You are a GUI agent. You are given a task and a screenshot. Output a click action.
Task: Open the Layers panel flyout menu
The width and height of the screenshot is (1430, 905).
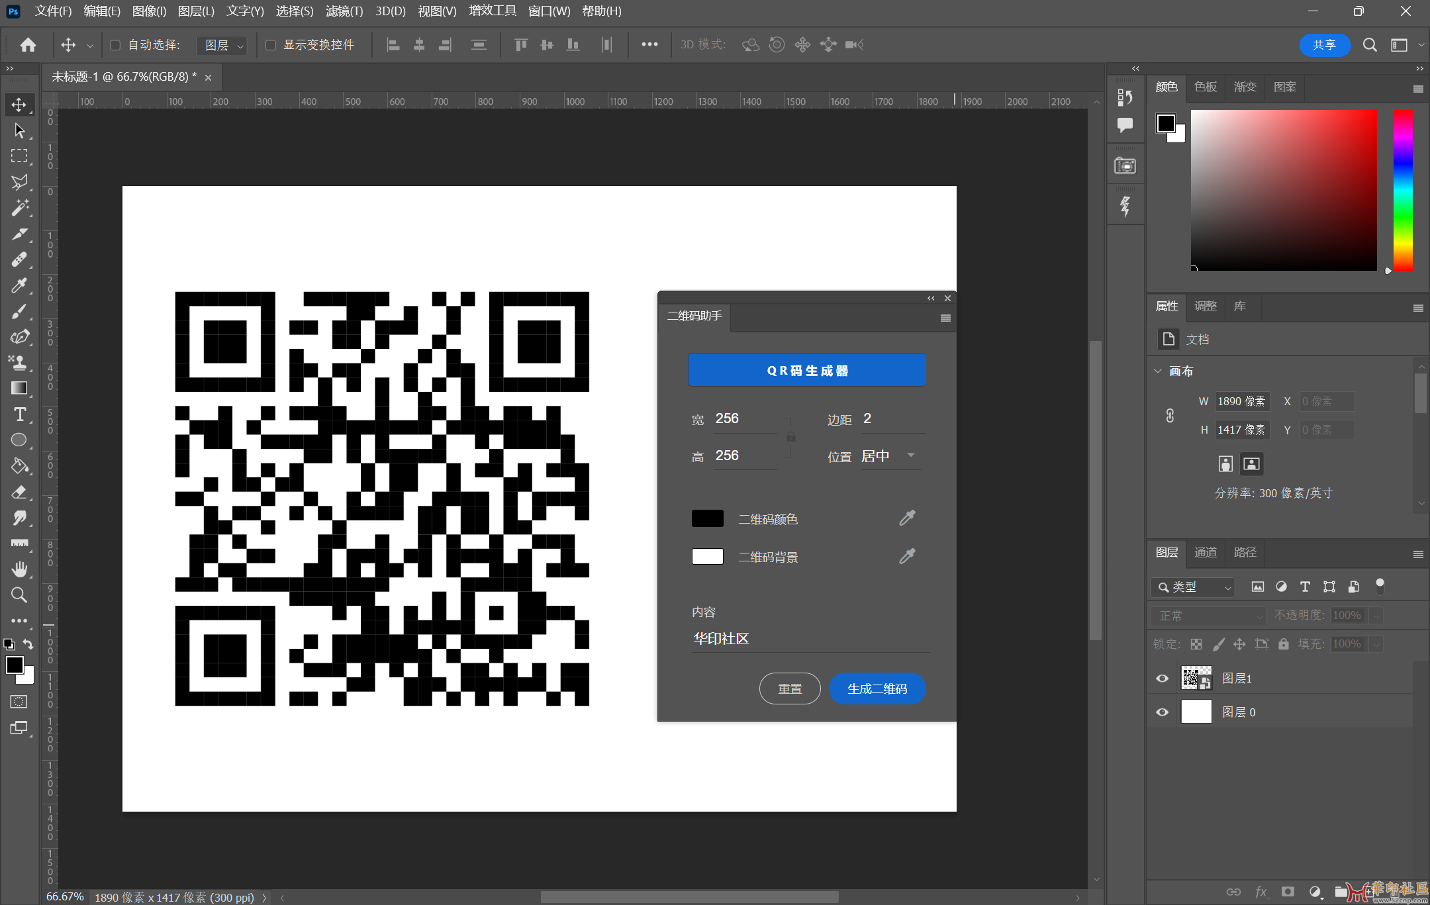[1418, 554]
